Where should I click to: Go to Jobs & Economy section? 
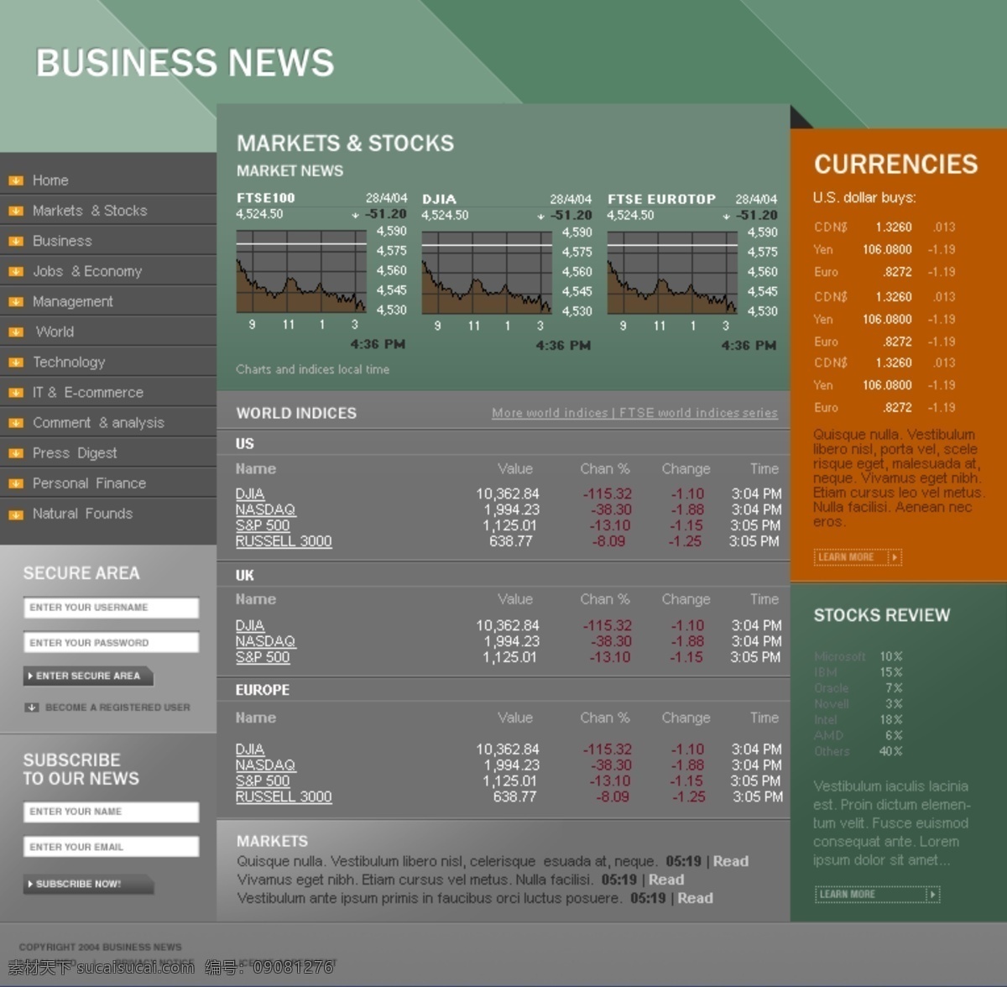coord(86,271)
